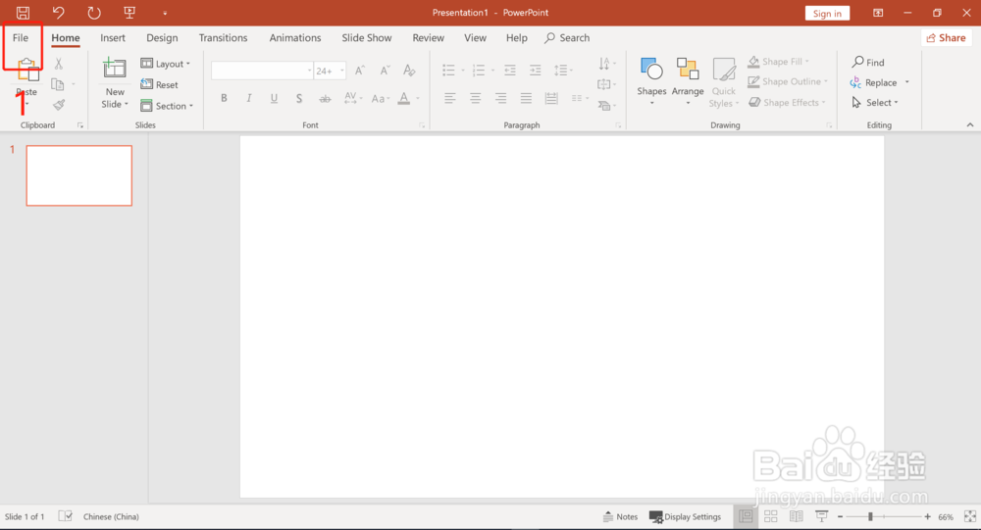Open the font size dropdown
The width and height of the screenshot is (981, 530).
[x=342, y=71]
